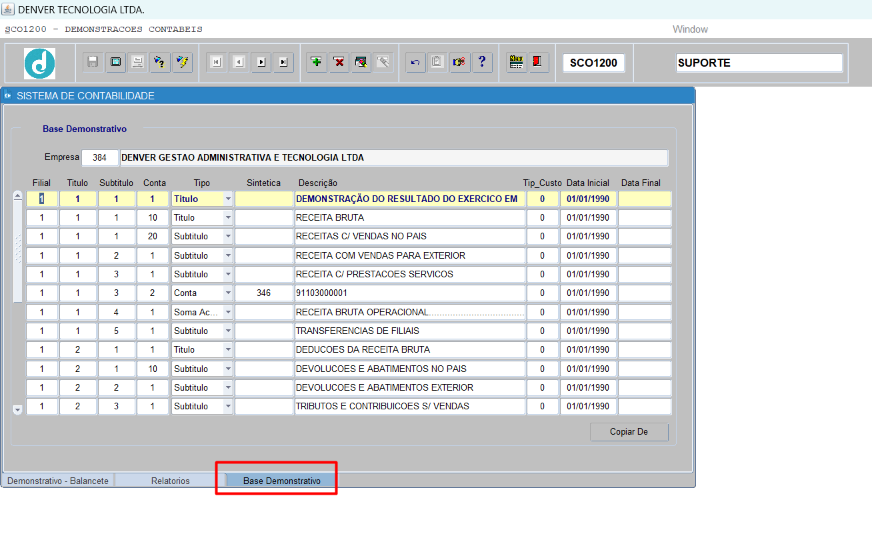Click the greyed-out icon after the magnifier
The image size is (872, 538).
coord(383,62)
